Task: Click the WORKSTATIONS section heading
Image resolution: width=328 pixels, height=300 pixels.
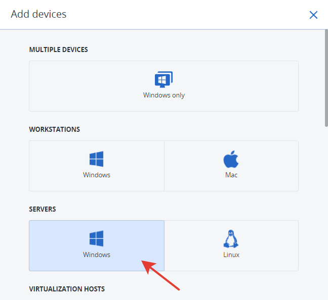Action: coord(54,129)
